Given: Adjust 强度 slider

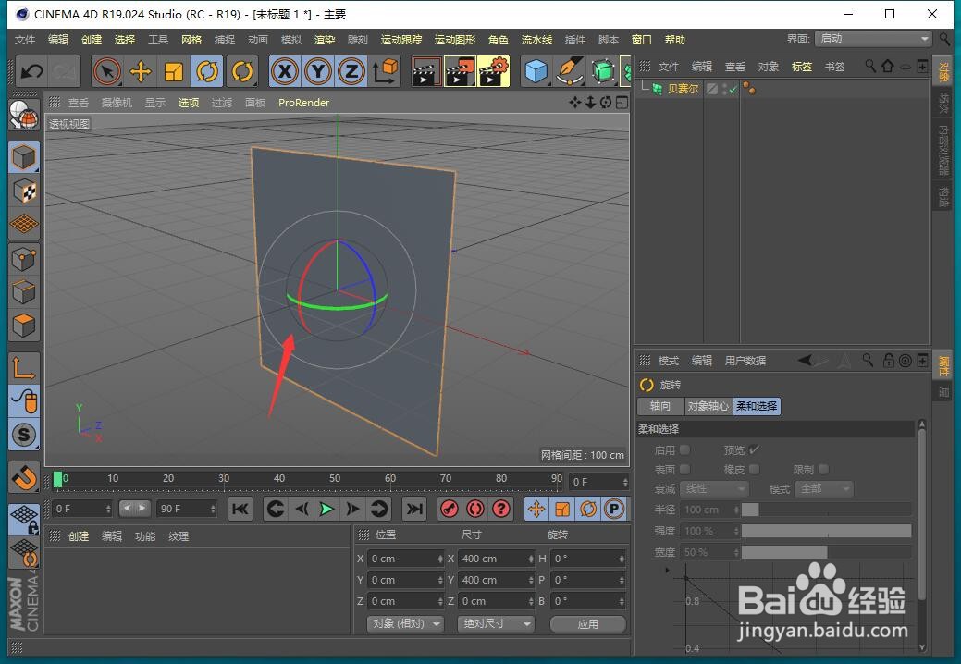Looking at the screenshot, I should [826, 531].
